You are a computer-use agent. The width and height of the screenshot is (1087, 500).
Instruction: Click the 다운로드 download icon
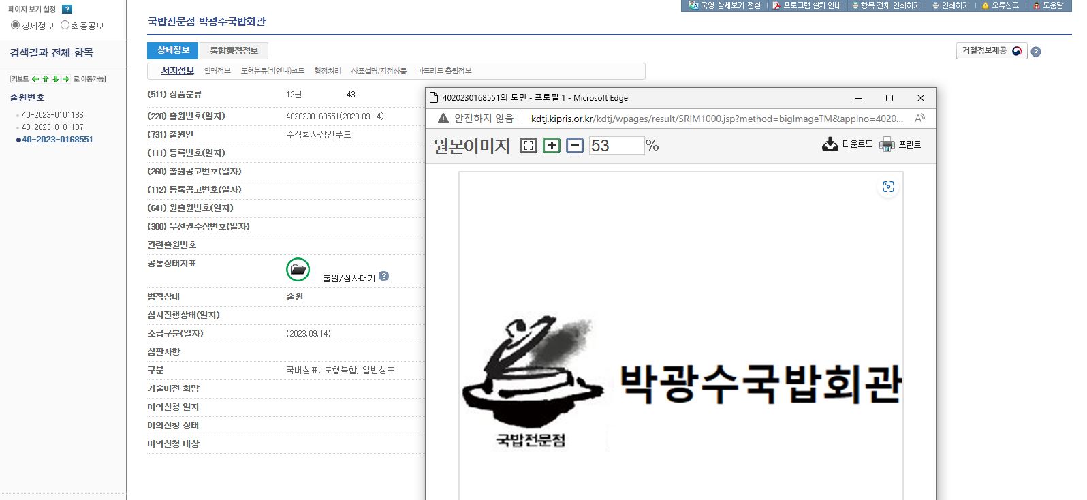click(830, 144)
